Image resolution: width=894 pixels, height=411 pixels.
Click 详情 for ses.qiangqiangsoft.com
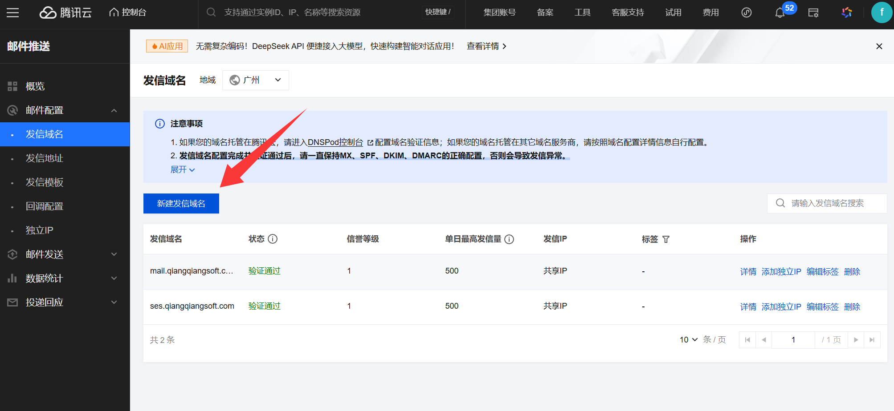[x=748, y=306]
